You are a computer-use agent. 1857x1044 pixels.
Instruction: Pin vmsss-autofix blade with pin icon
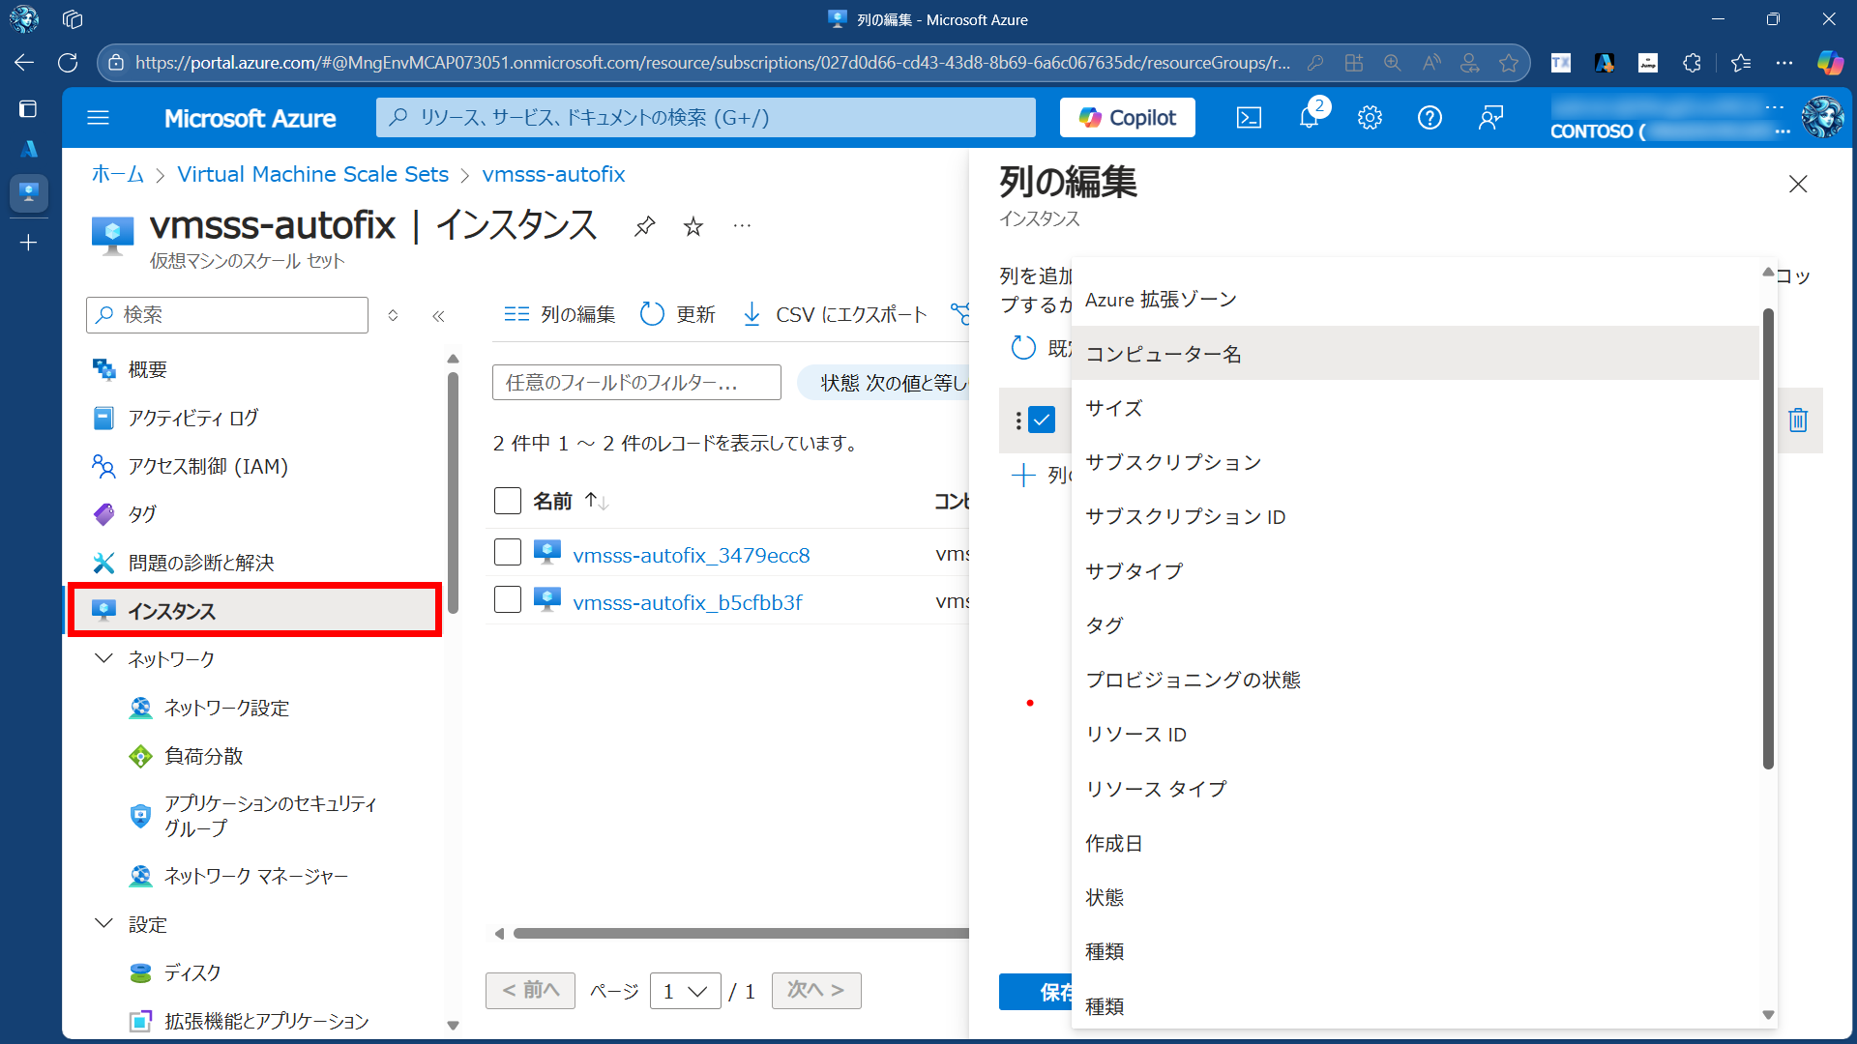[644, 226]
